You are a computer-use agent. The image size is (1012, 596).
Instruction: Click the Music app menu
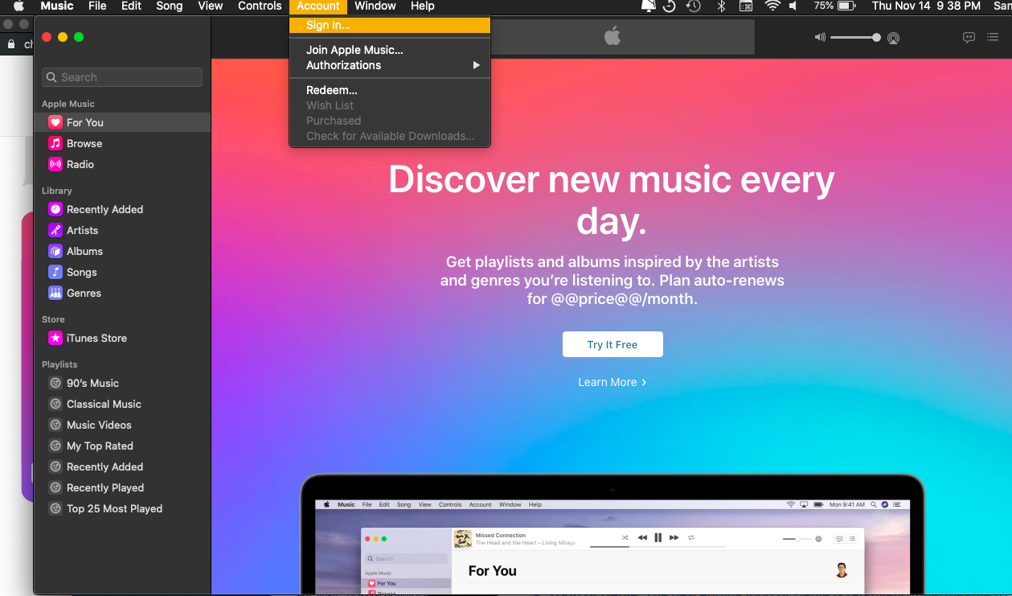click(57, 6)
